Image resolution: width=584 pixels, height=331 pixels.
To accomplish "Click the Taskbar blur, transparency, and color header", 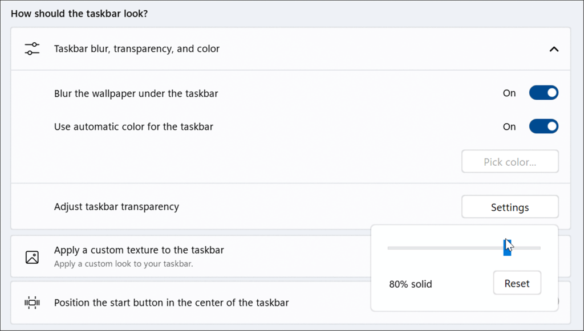I will click(x=290, y=49).
